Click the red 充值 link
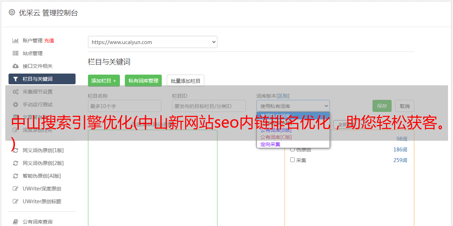Image resolution: width=453 pixels, height=226 pixels. [x=49, y=41]
